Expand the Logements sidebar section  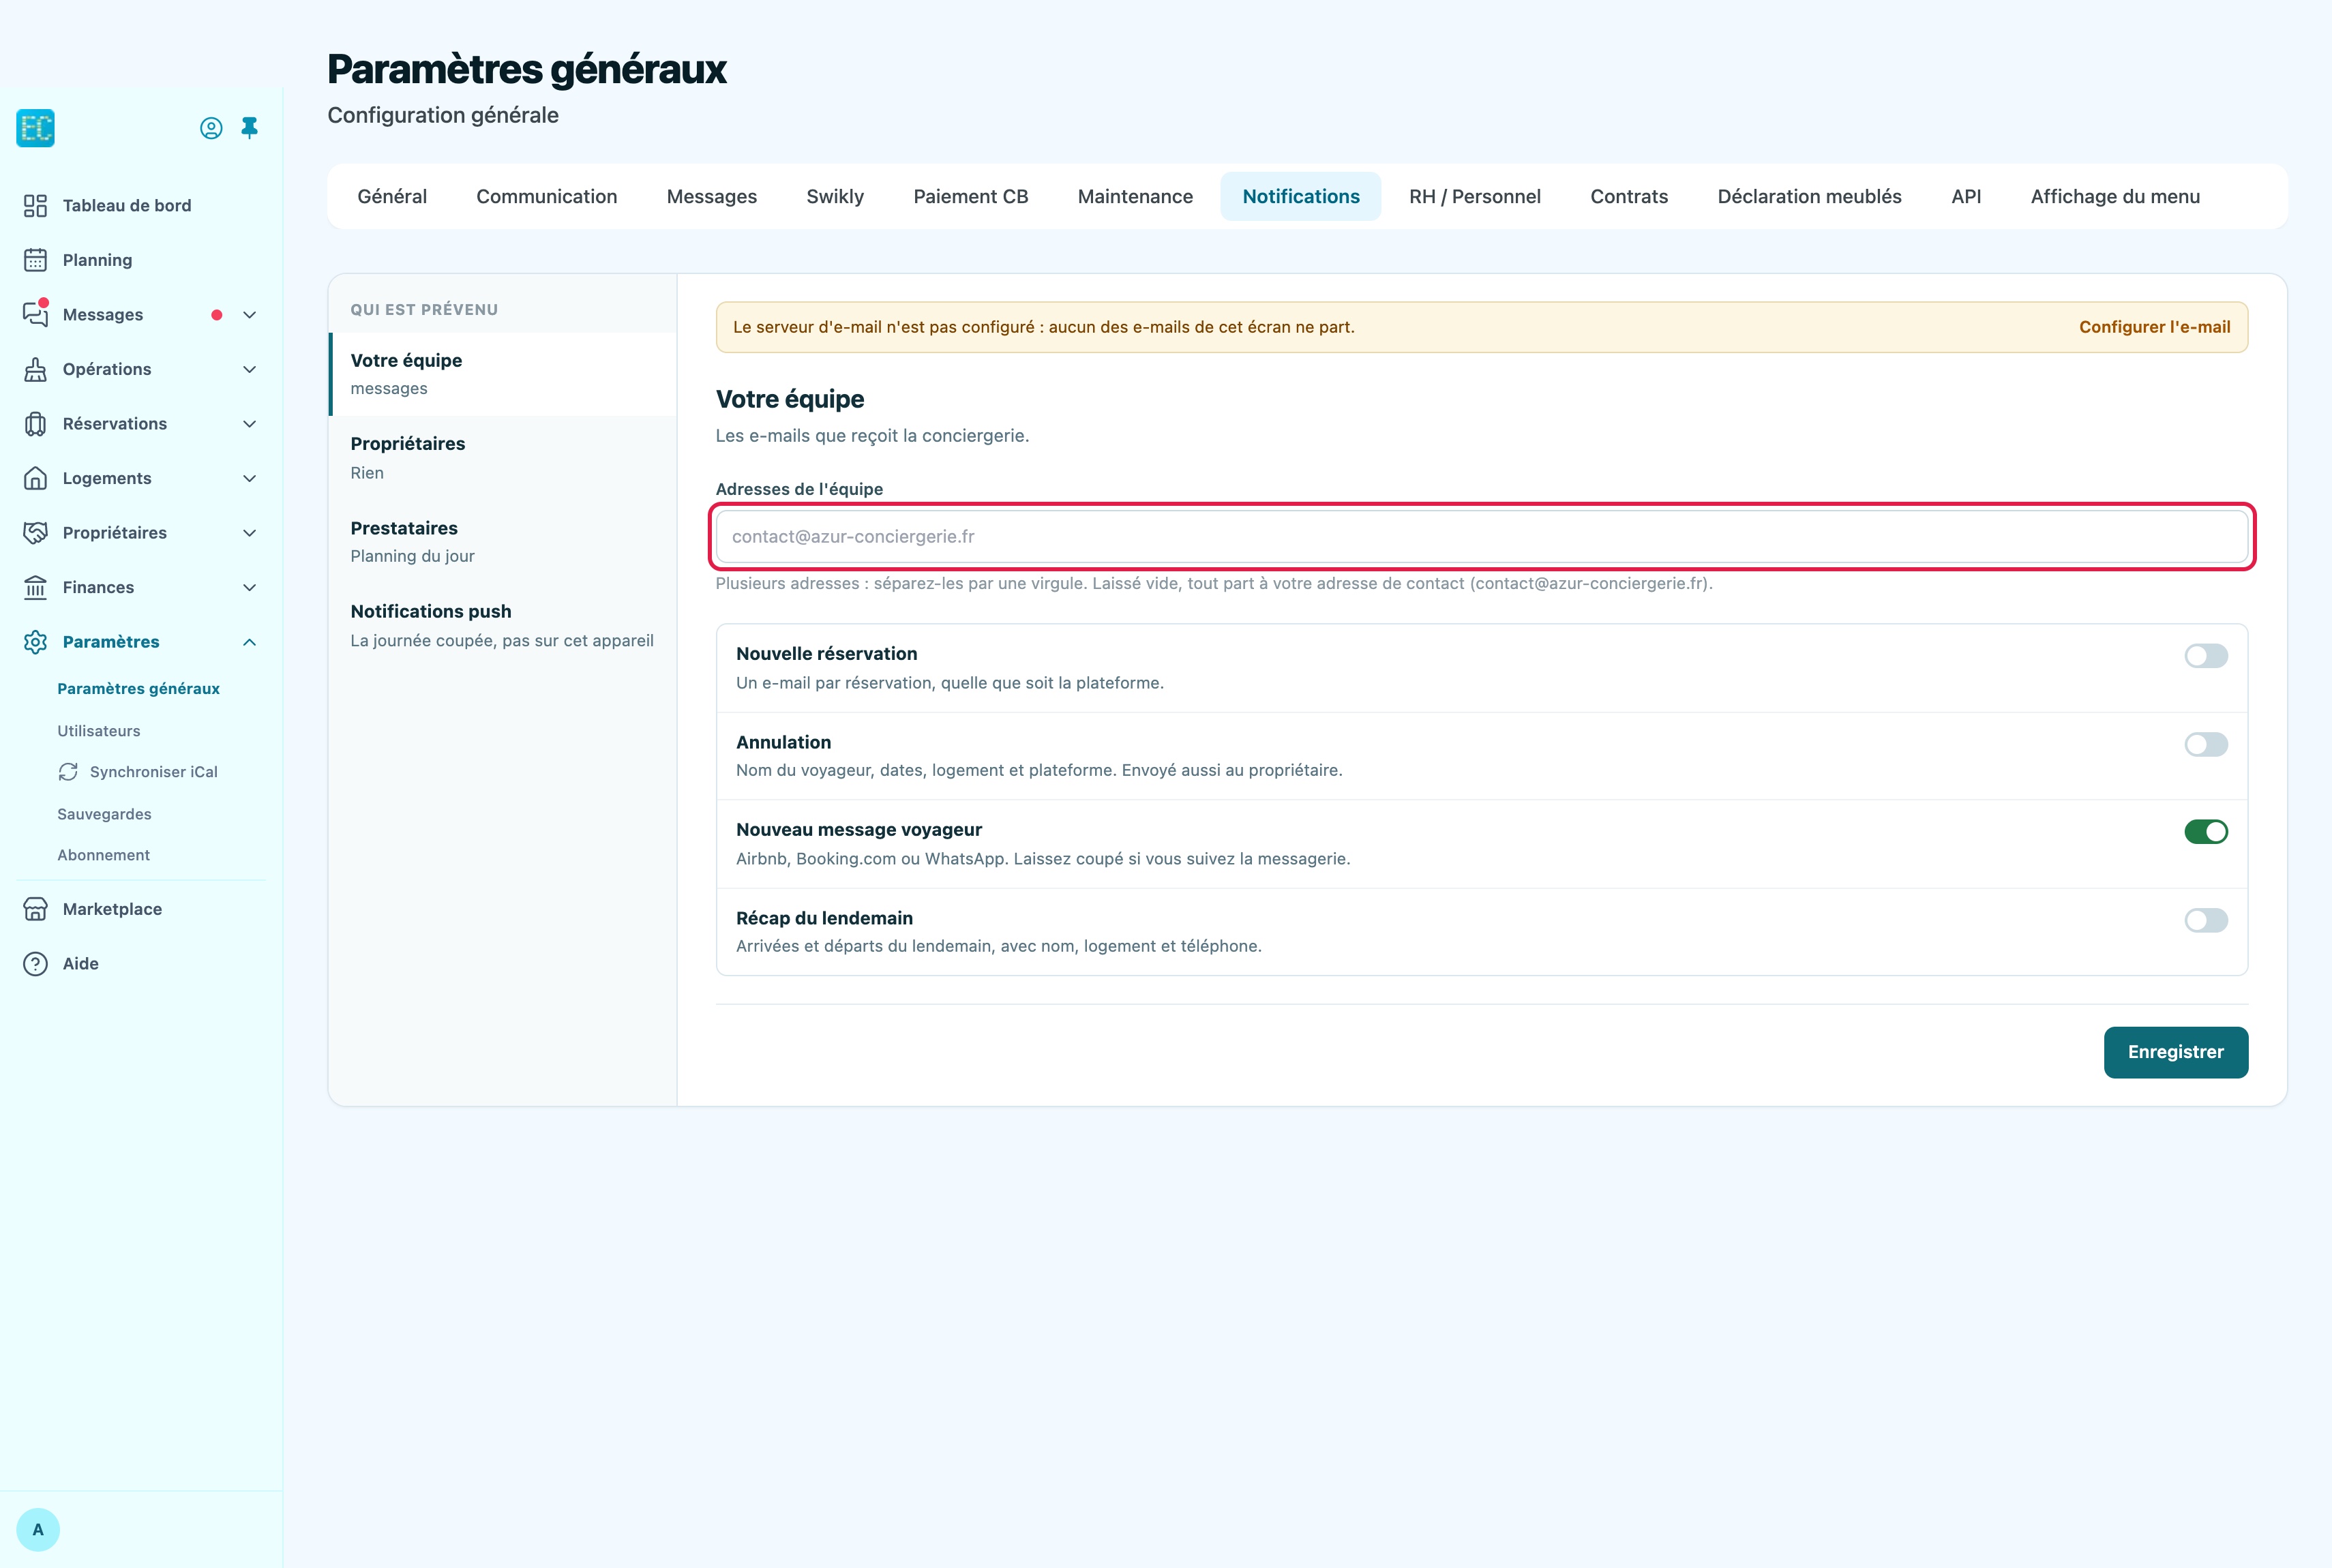pos(250,478)
